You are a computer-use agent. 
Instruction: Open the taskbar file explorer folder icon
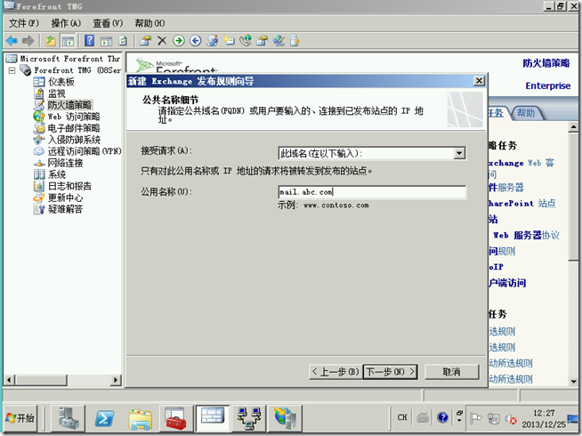click(140, 418)
